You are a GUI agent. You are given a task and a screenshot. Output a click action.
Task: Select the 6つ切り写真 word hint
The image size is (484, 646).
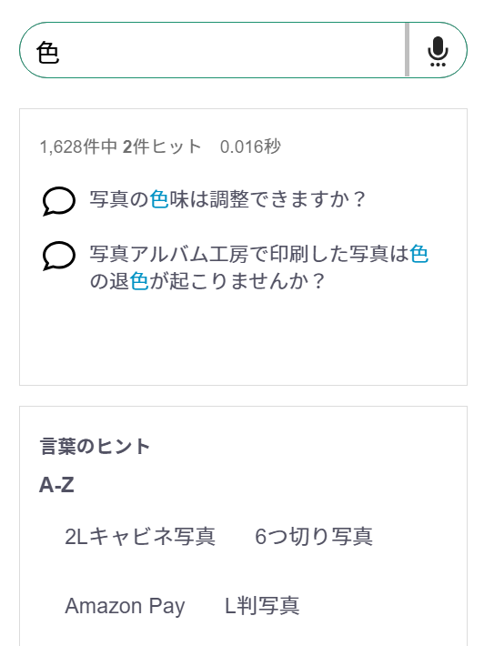(314, 537)
